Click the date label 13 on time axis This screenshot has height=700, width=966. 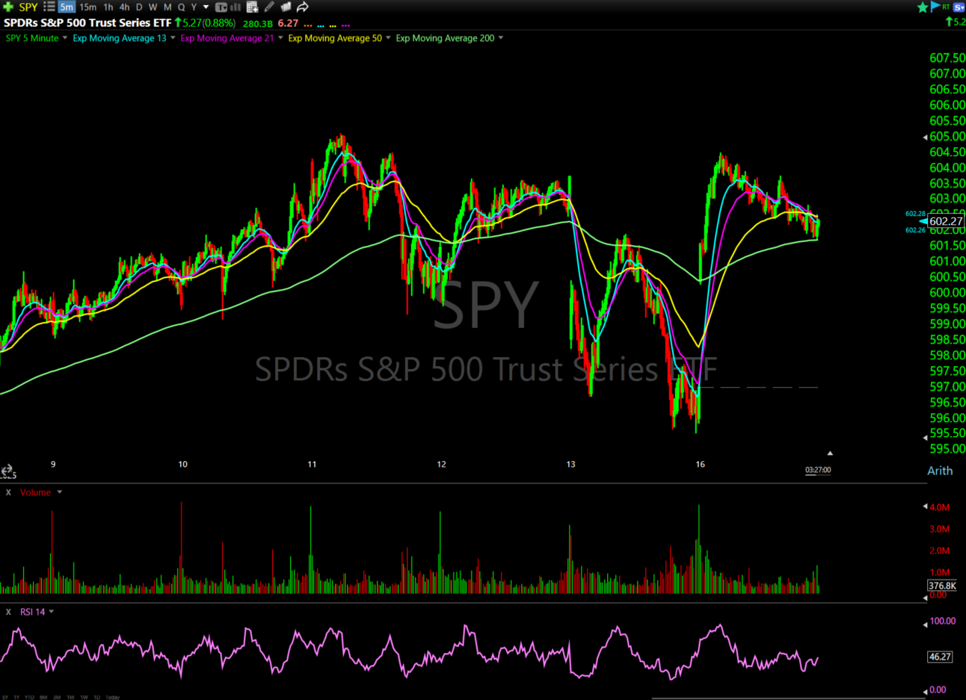coord(570,464)
